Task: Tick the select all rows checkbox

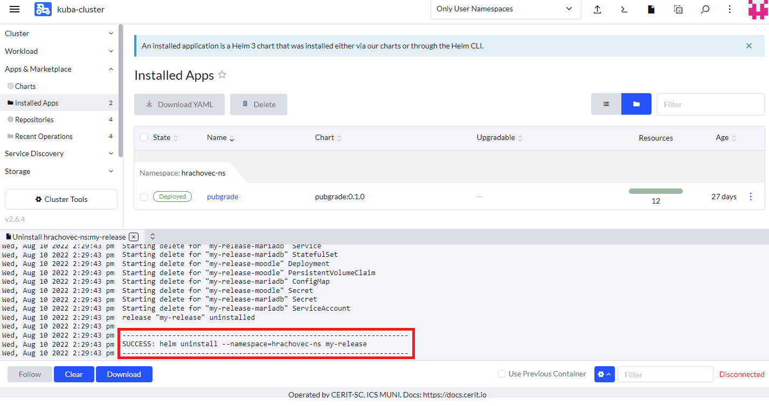Action: [144, 137]
